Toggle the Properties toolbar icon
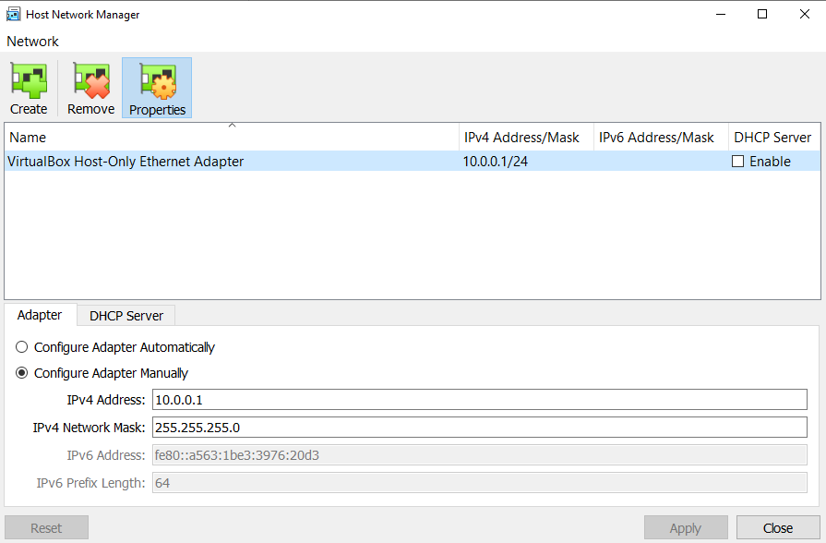Viewport: 826px width, 543px height. point(157,88)
